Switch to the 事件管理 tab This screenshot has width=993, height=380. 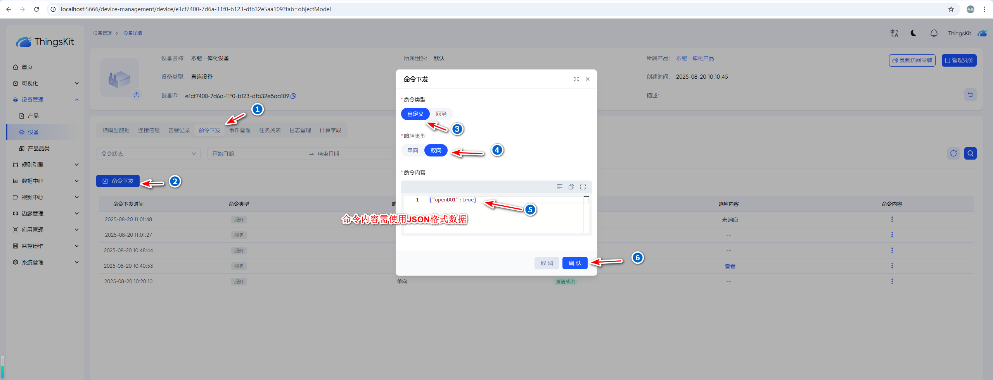[x=239, y=130]
